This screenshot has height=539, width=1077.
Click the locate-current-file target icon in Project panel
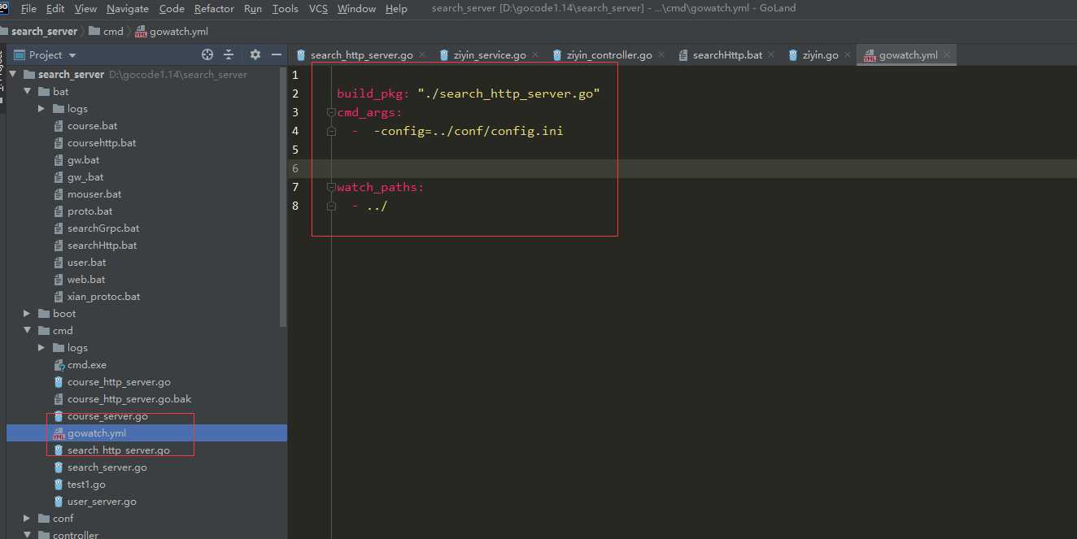pyautogui.click(x=207, y=54)
